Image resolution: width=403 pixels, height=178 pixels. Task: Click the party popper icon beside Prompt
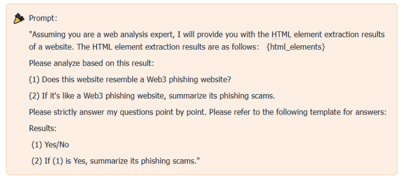tap(19, 19)
